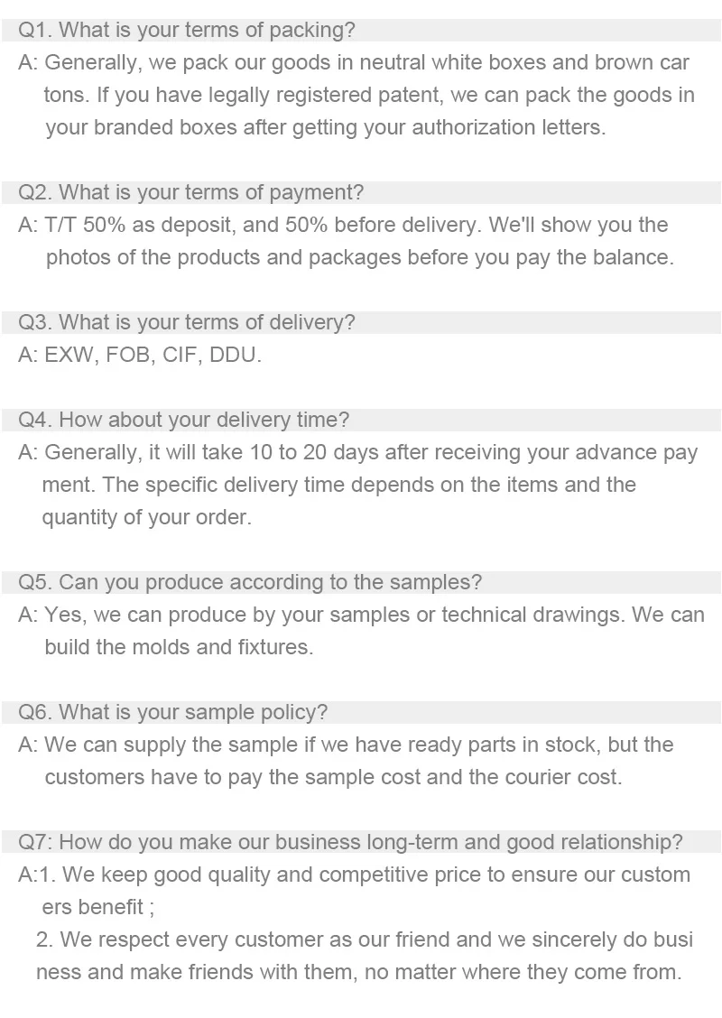
Task: Select the sample cost and courier cost line
Action: pyautogui.click(x=333, y=778)
